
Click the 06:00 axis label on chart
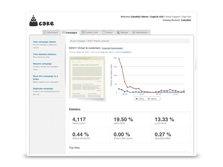click(158, 94)
